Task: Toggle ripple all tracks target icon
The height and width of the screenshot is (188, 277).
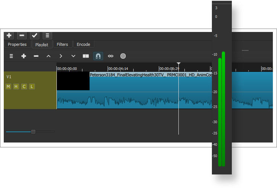Action: click(123, 56)
